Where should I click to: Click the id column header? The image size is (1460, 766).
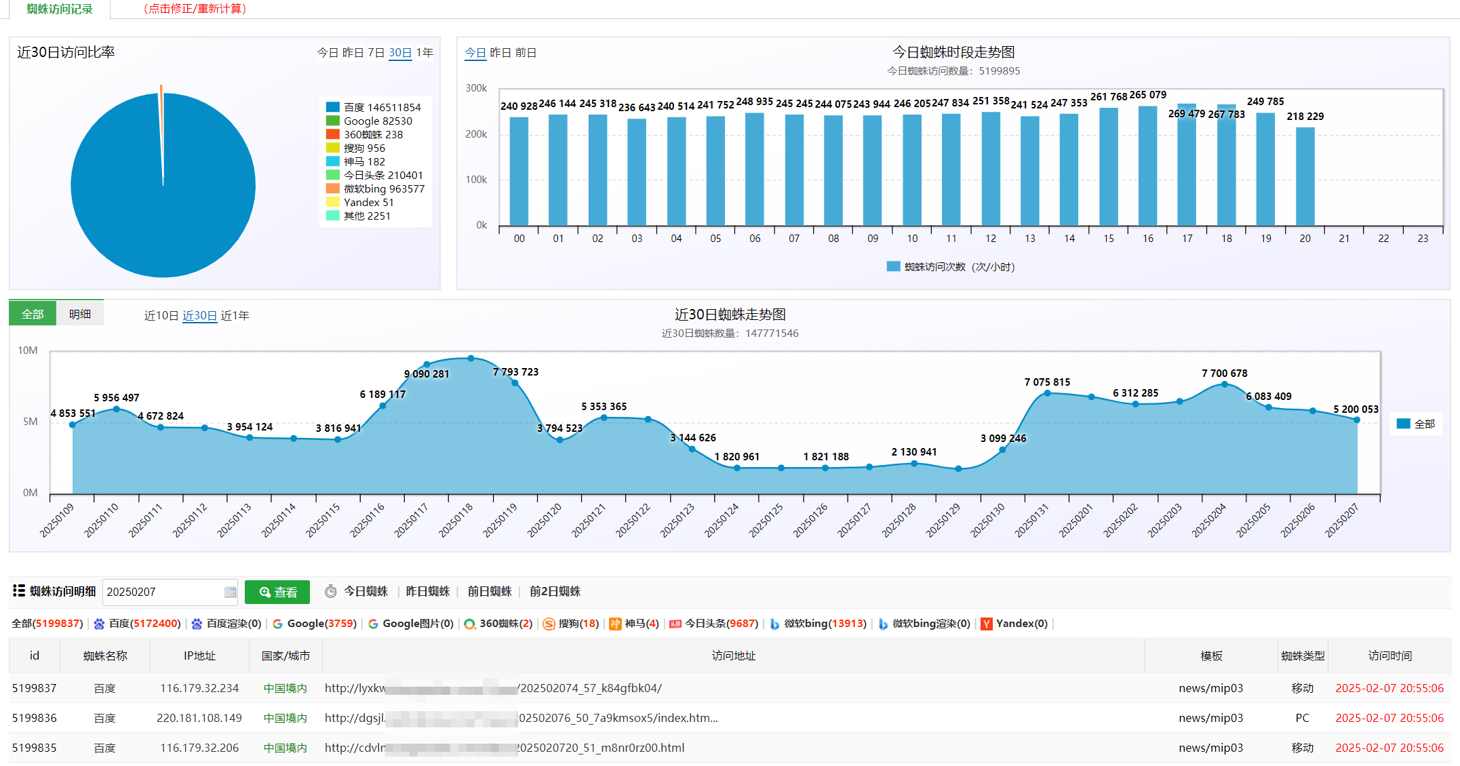(35, 656)
